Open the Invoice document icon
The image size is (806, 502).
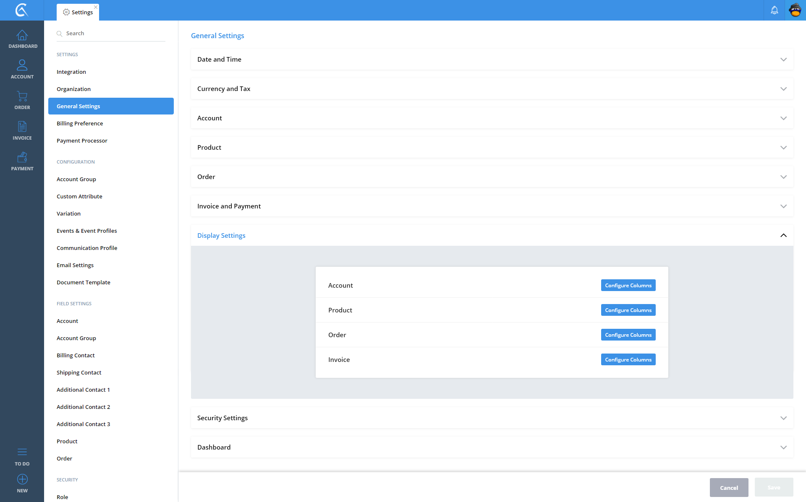click(x=22, y=130)
